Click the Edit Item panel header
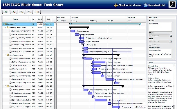The height and width of the screenshot is (109, 177). coord(162,17)
